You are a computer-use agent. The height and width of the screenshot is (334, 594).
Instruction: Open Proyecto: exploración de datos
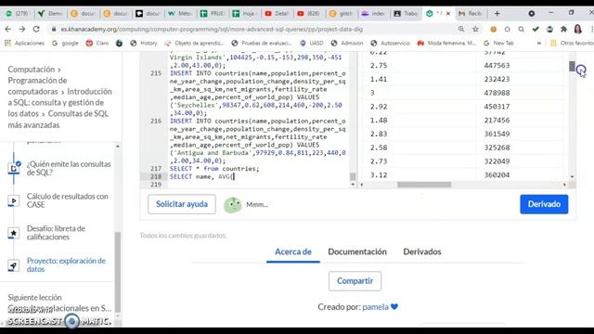pyautogui.click(x=66, y=264)
